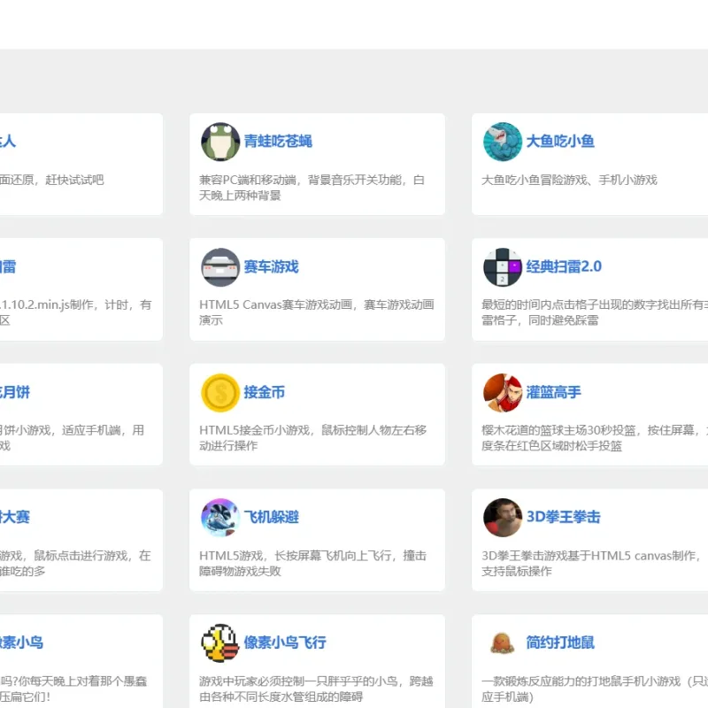
Task: Select description HTML5接金币小游戏
Action: [x=255, y=430]
